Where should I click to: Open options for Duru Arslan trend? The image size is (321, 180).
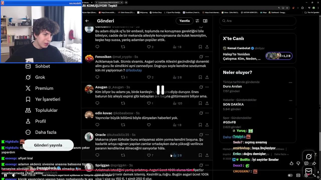290,82
